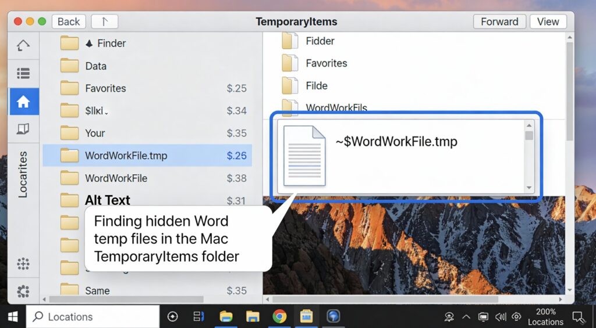Select the Favorites folder in right pane
596x328 pixels.
(x=326, y=63)
